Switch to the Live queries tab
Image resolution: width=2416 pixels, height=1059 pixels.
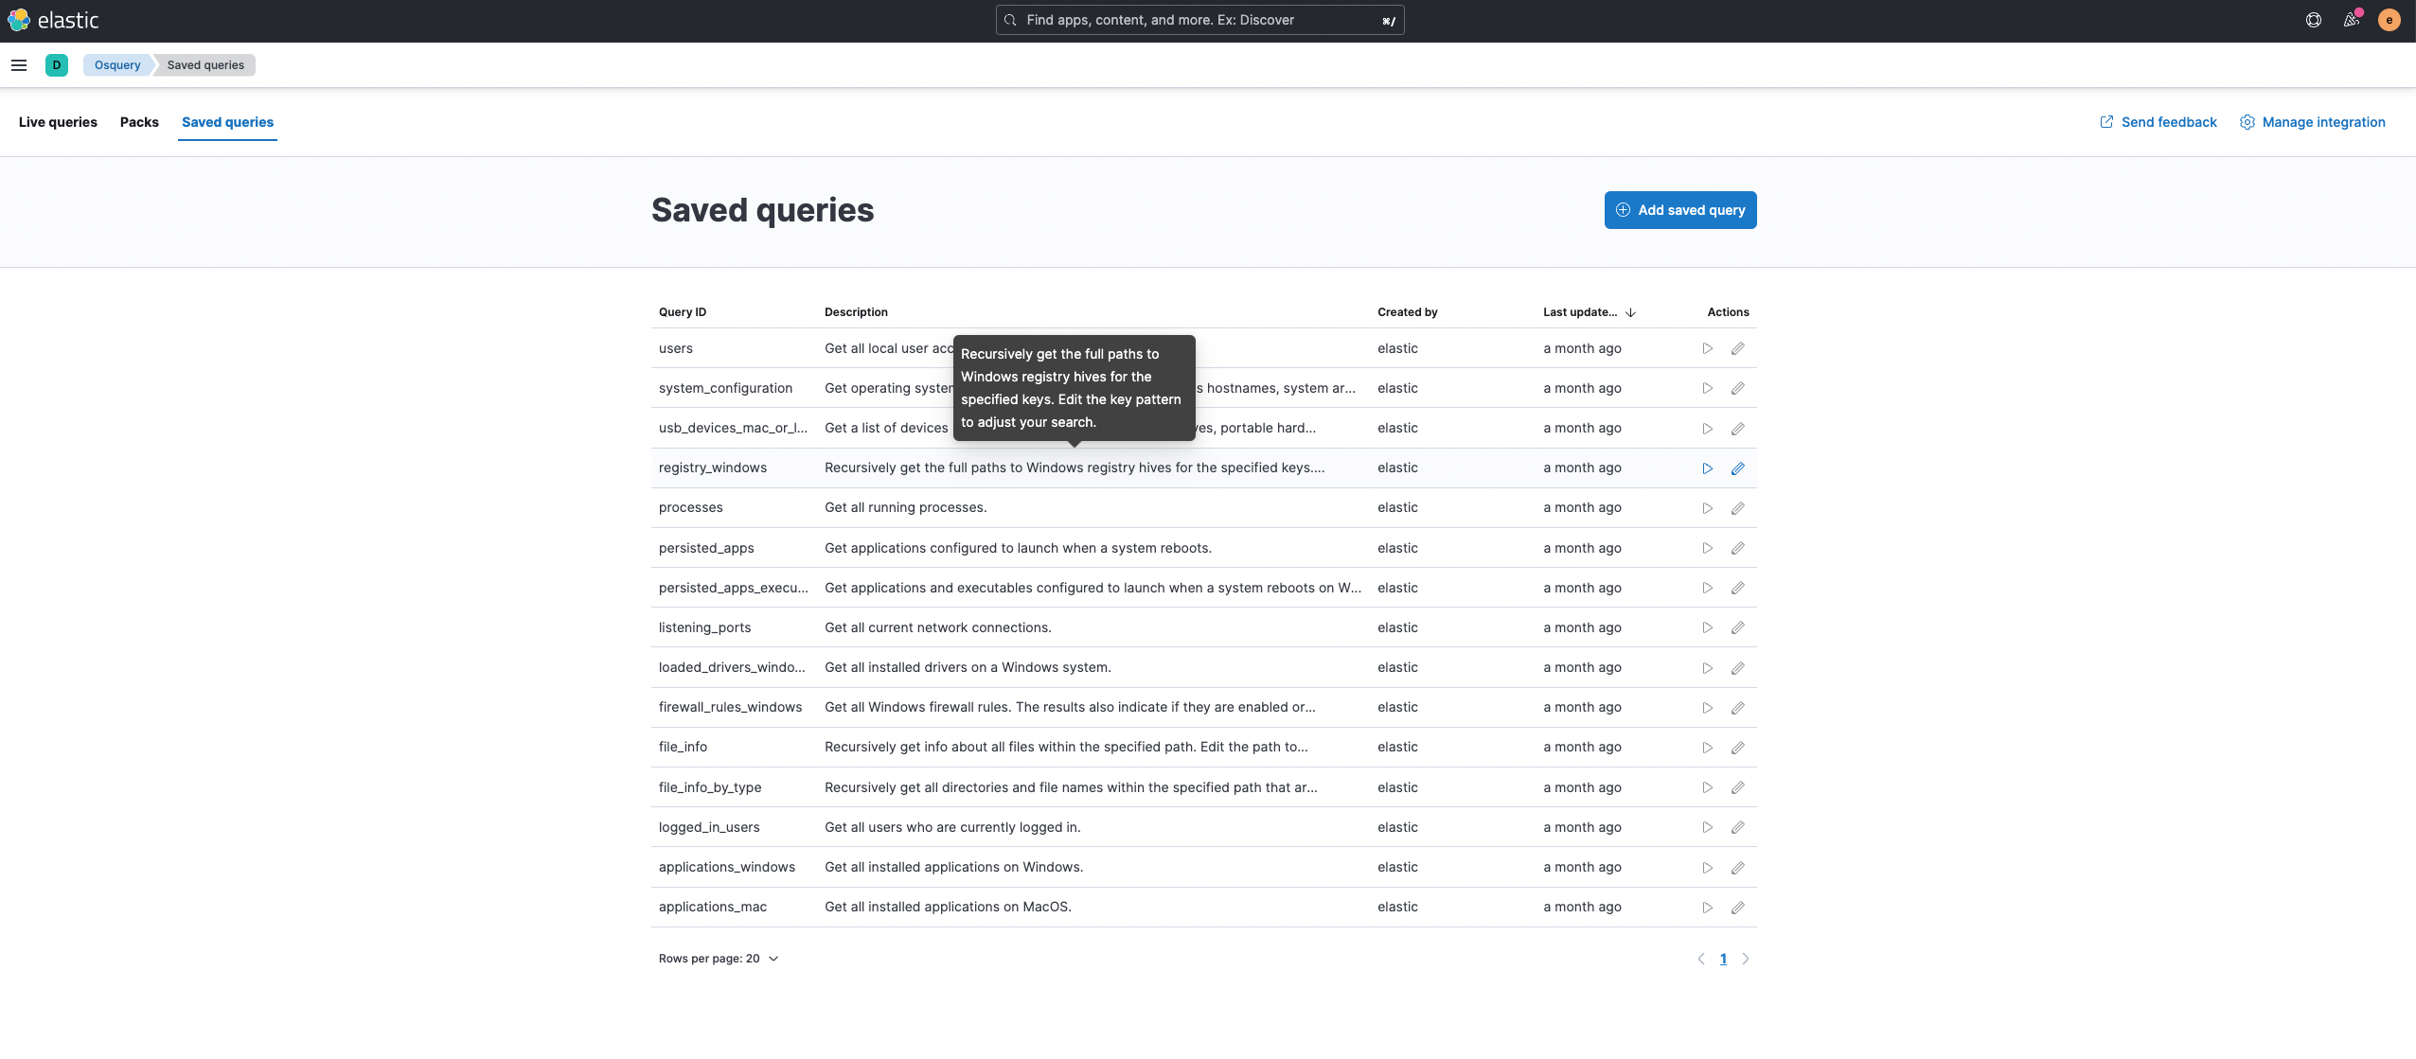point(58,122)
